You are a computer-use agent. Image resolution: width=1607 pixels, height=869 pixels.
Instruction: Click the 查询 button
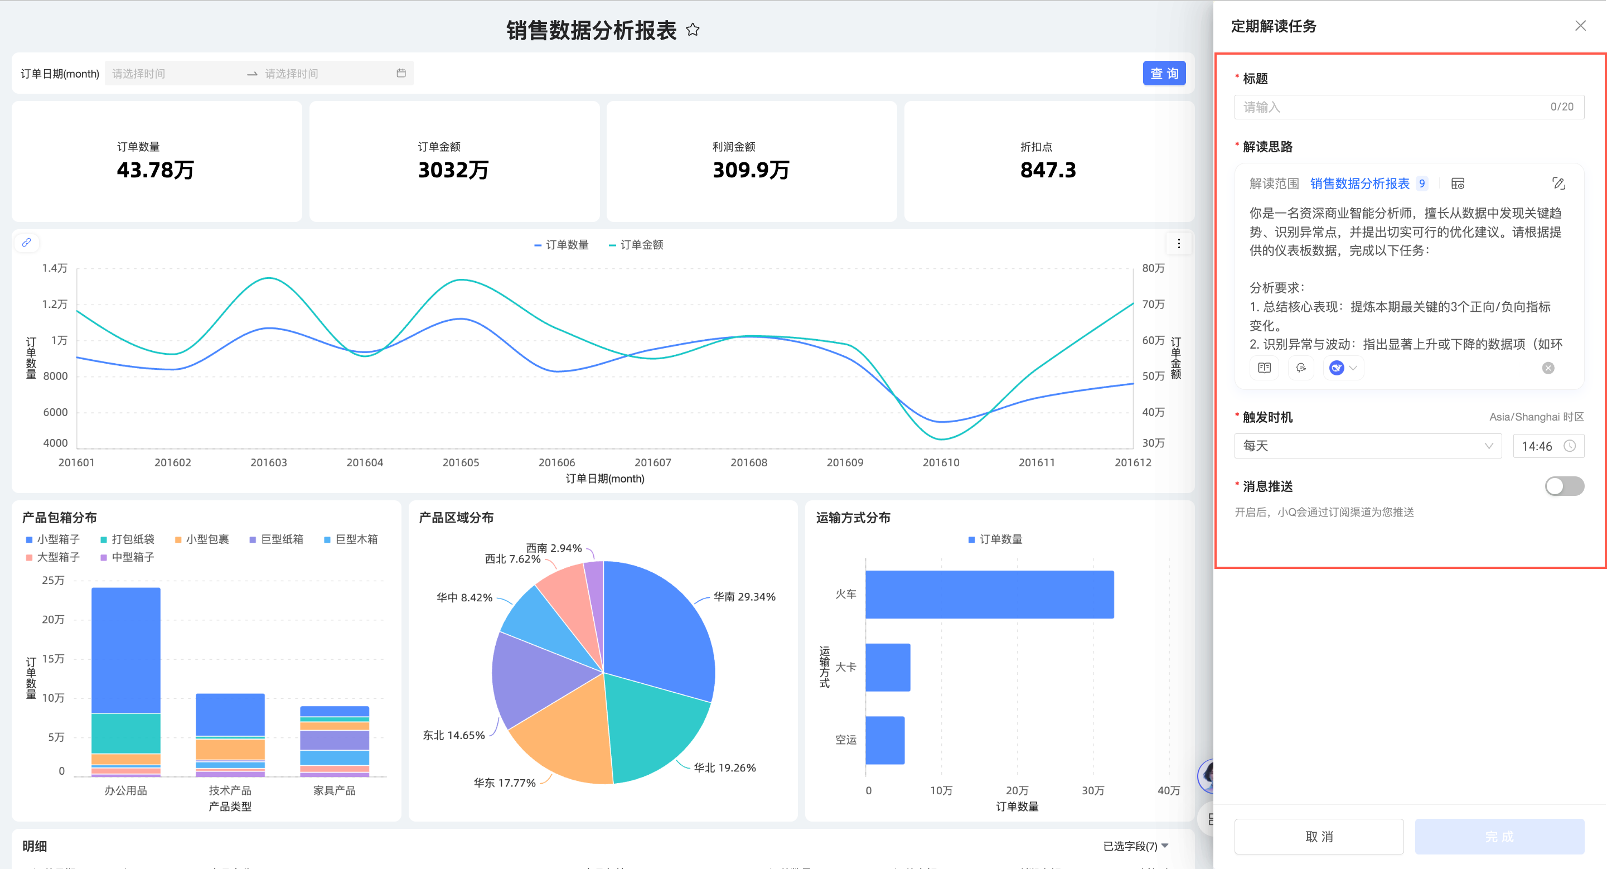tap(1164, 74)
